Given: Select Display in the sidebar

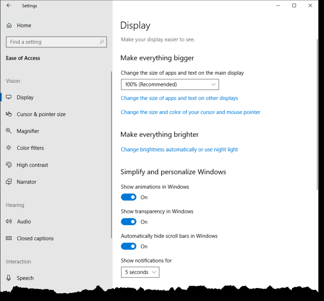Looking at the screenshot, I should [x=56, y=97].
